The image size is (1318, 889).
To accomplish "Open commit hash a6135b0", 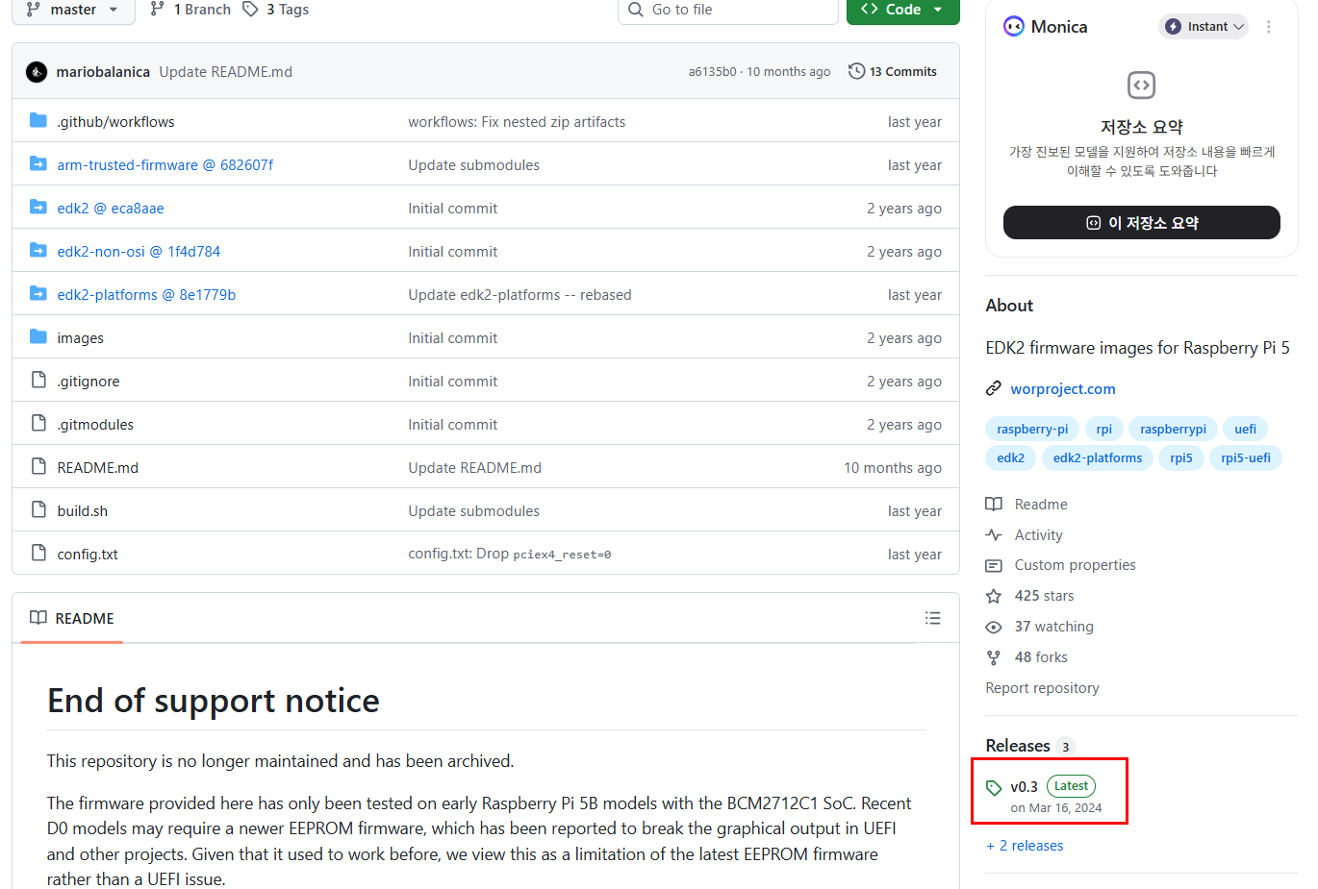I will coord(712,72).
